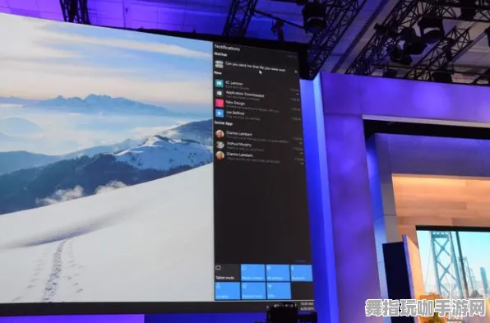
Task: Click the Application Downloaded notification icon
Action: (x=219, y=93)
